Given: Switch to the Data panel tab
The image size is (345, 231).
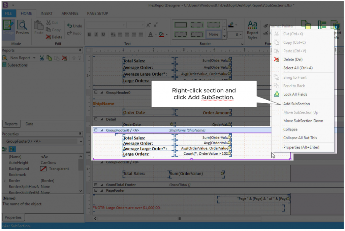Looking at the screenshot, I should pyautogui.click(x=29, y=124).
